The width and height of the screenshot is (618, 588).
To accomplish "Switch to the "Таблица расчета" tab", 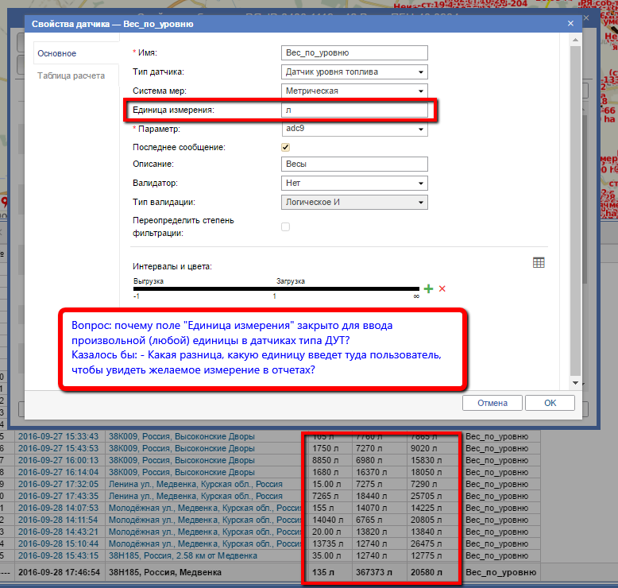I will coord(71,75).
